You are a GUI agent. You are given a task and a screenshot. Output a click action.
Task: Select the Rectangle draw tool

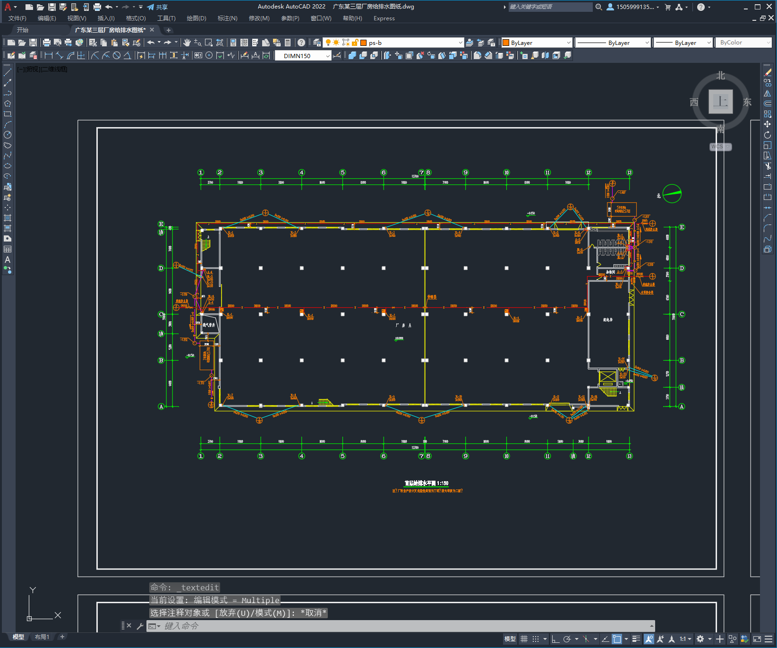pyautogui.click(x=8, y=114)
